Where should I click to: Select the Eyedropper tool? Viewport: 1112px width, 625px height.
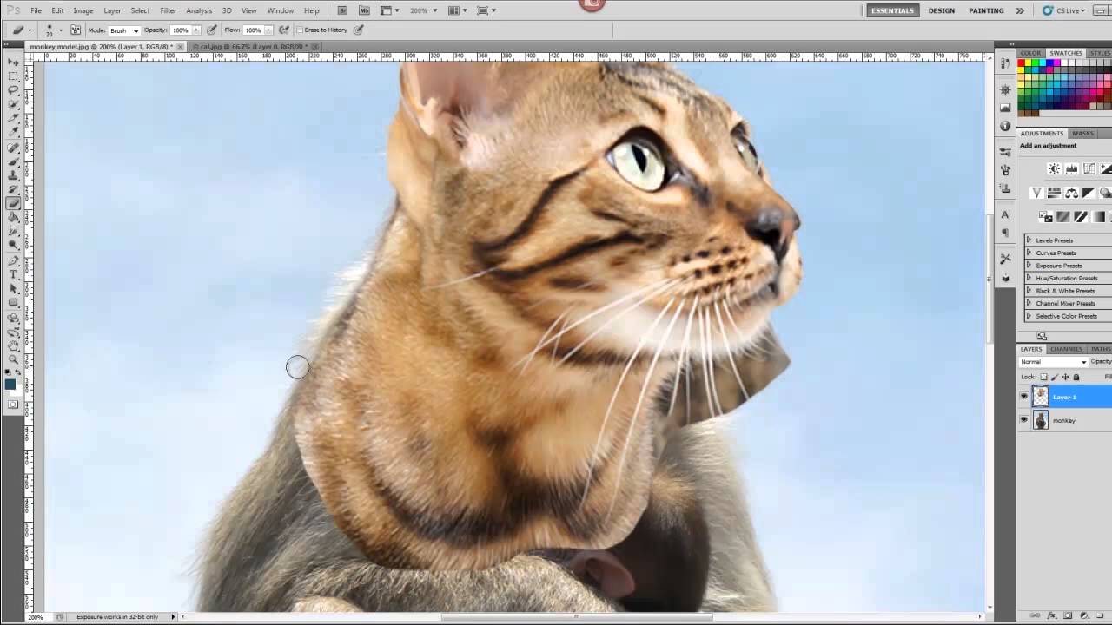click(x=13, y=132)
